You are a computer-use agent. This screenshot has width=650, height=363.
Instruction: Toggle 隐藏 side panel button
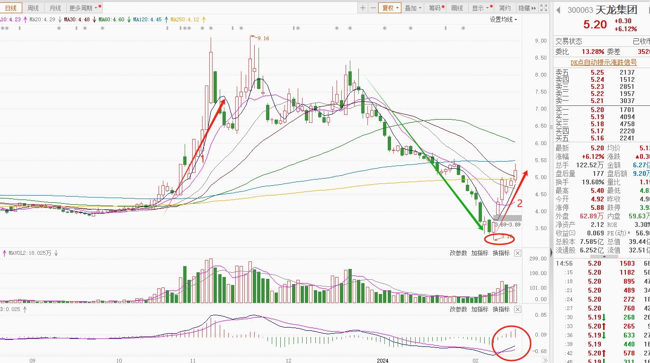point(527,8)
